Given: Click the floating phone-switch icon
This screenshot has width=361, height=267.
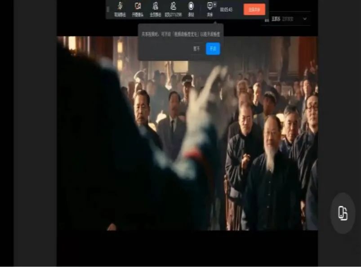Looking at the screenshot, I should (343, 213).
